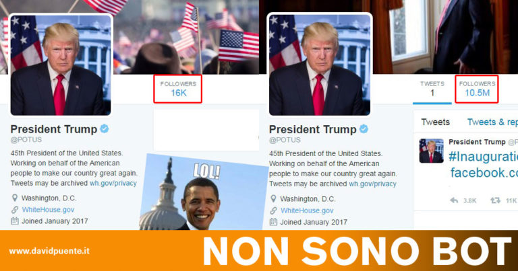Open WhiteHouse.gov link on left profile
The height and width of the screenshot is (271, 518).
pos(49,209)
